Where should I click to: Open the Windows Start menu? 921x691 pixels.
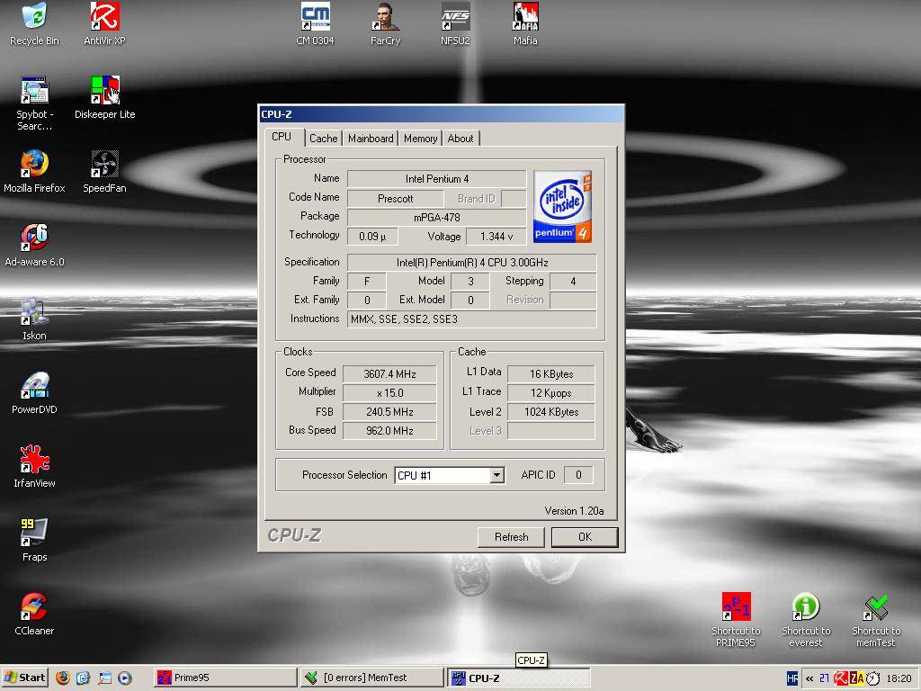(x=25, y=678)
